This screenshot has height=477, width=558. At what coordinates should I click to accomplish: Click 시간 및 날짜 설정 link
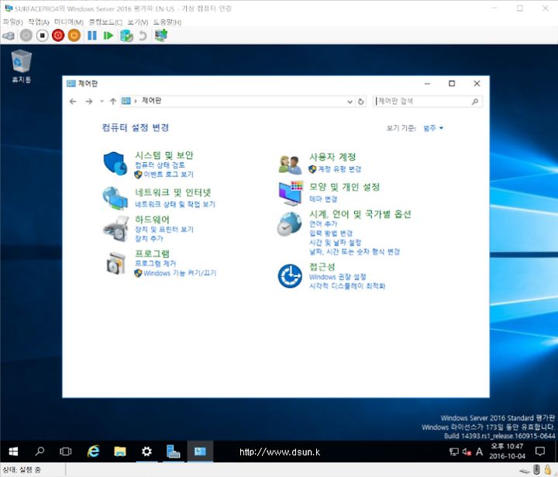coord(336,243)
